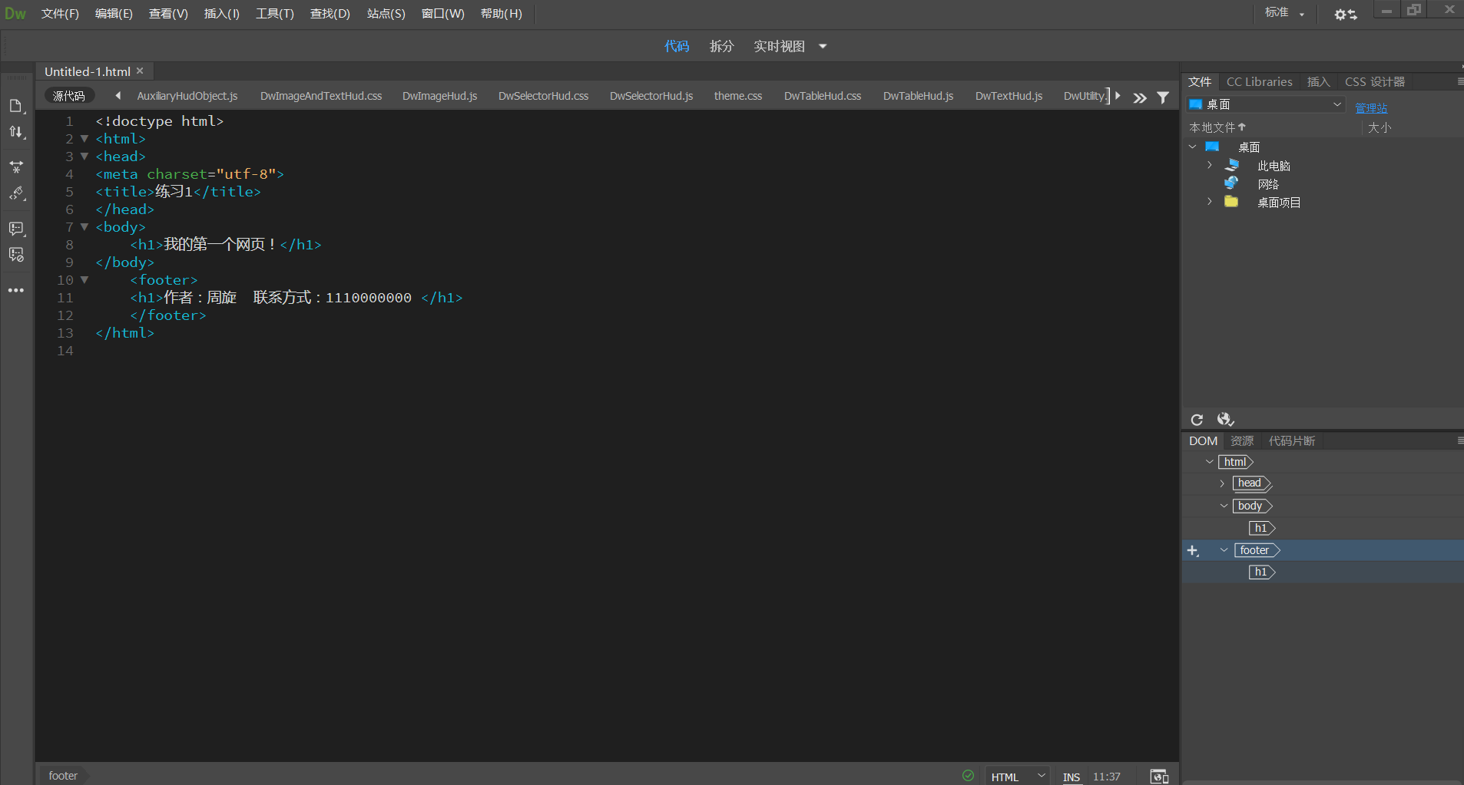Click the file management arrows icon
Screen dimensions: 1464x785
[x=16, y=132]
